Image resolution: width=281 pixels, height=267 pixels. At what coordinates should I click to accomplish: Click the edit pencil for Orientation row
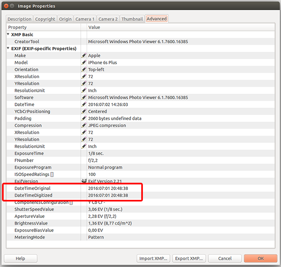[x=84, y=70]
